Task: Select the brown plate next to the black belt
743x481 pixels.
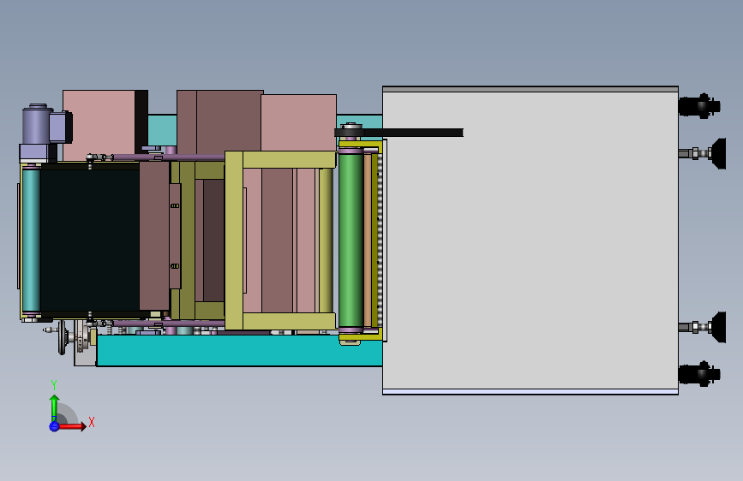Action: coord(154,235)
